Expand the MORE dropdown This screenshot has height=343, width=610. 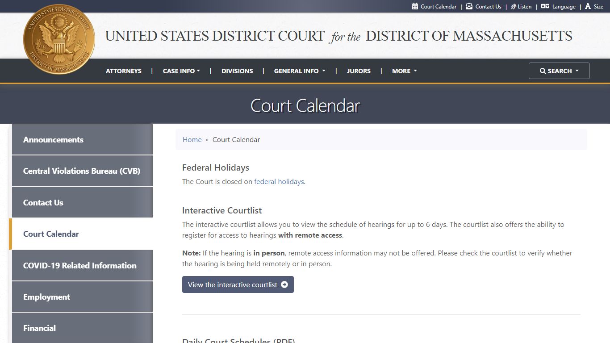[x=404, y=71]
